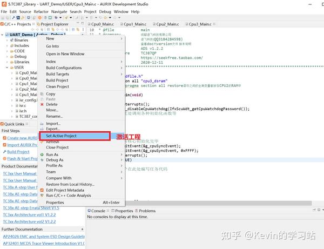The height and width of the screenshot is (249, 324).
Task: Click the flash rocket icon in toolbar
Action: (x=66, y=18)
